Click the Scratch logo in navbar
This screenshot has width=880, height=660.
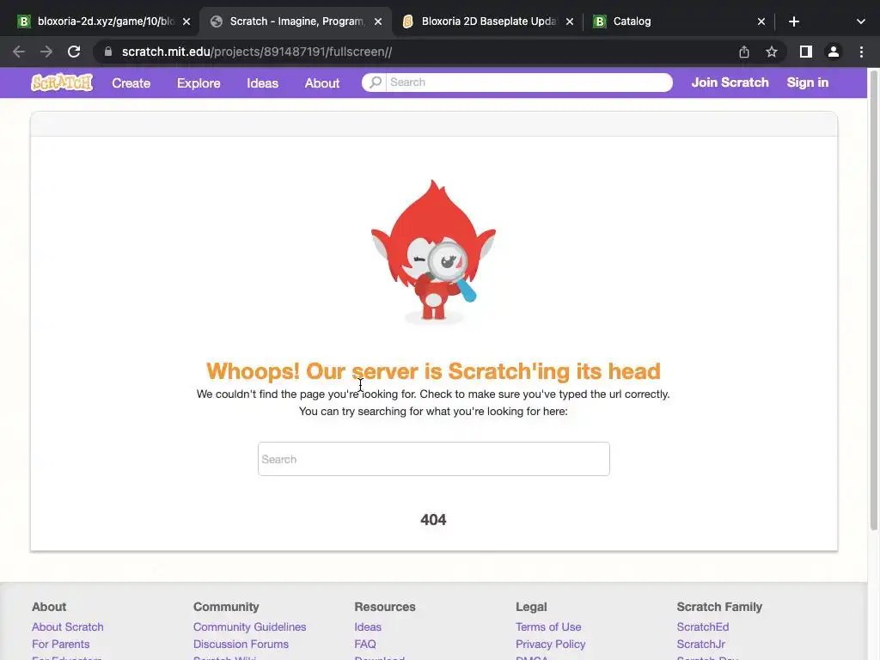click(x=62, y=82)
